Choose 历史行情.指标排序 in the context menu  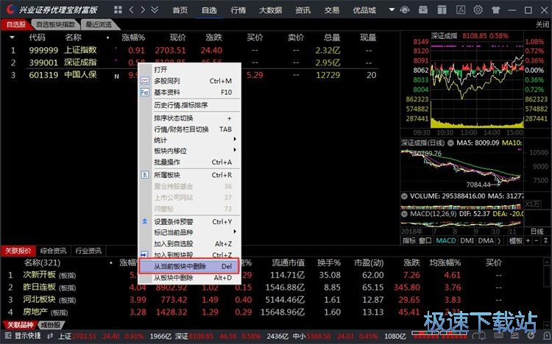(x=190, y=105)
